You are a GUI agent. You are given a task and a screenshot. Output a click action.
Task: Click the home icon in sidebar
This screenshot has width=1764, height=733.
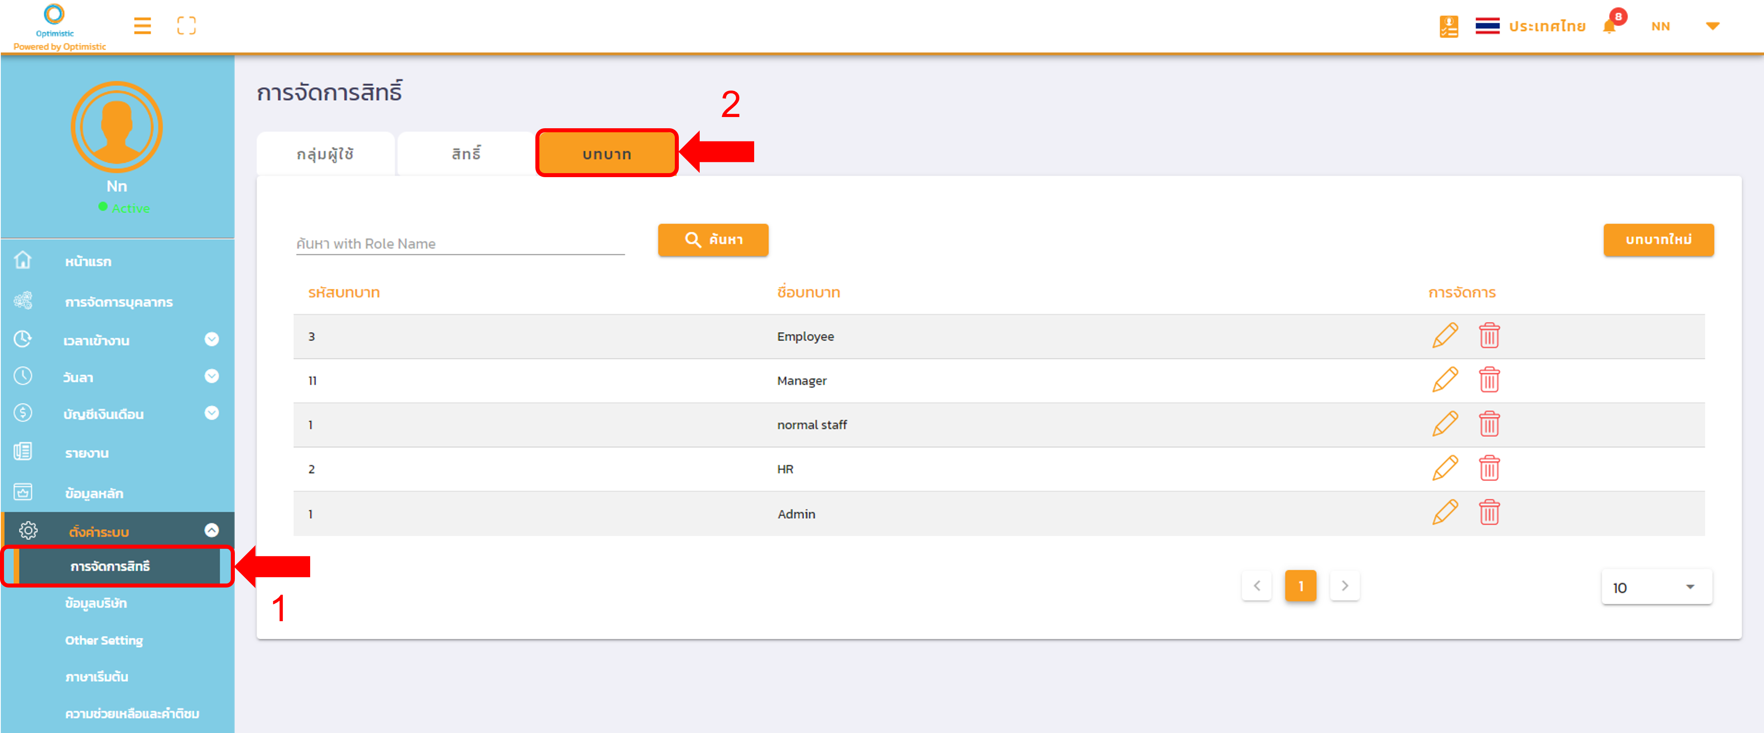tap(23, 260)
